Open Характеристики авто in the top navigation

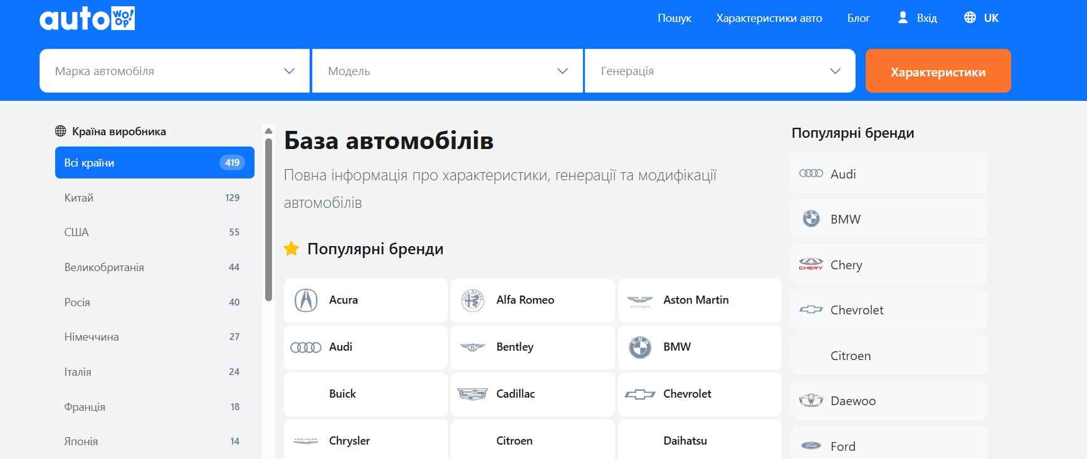coord(769,18)
